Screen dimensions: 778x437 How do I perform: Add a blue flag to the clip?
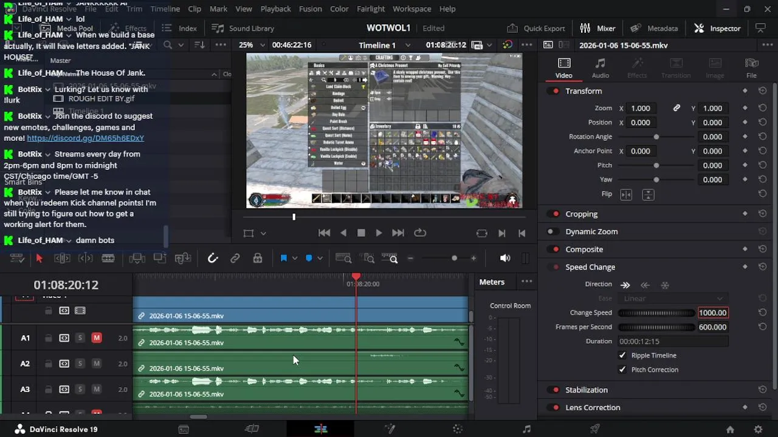283,259
